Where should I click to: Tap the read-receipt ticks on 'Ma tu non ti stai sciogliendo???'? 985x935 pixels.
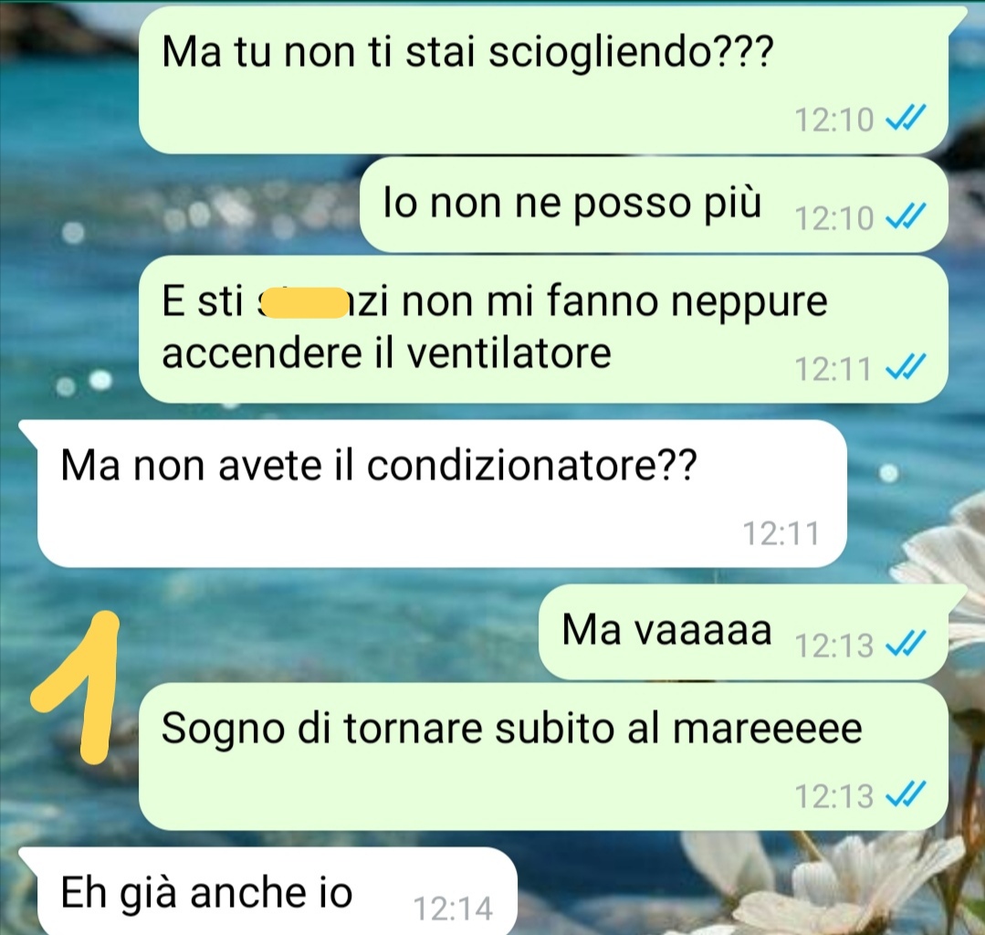[x=906, y=118]
